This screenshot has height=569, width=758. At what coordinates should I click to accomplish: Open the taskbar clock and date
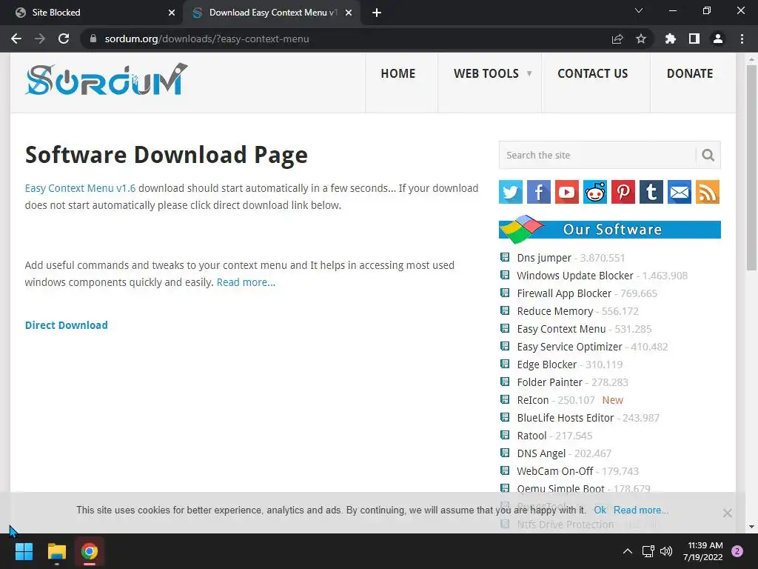coord(703,551)
